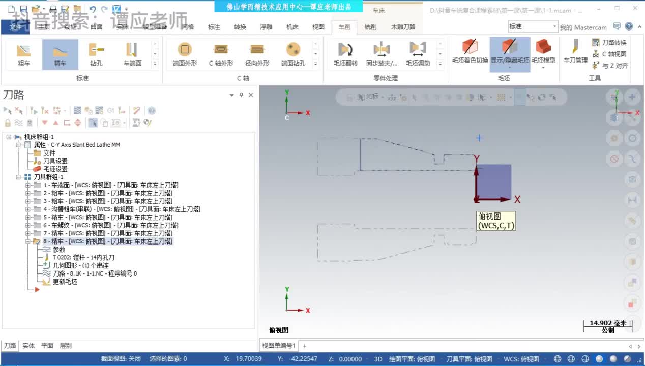Screen dimensions: 645x366
Task: Click 绘图平面: 俯视图 in the status bar
Action: [412, 359]
